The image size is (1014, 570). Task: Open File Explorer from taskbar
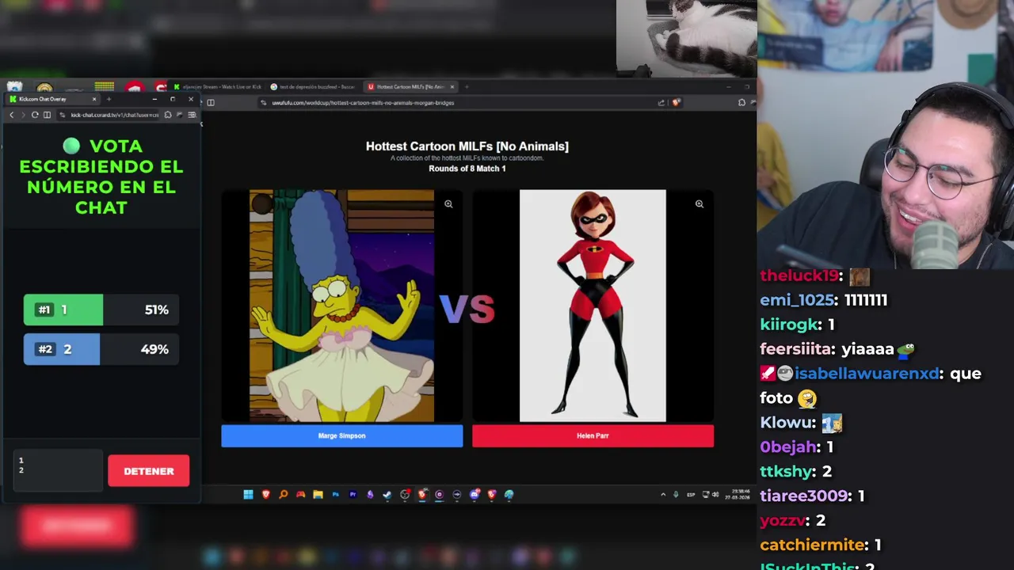click(318, 494)
